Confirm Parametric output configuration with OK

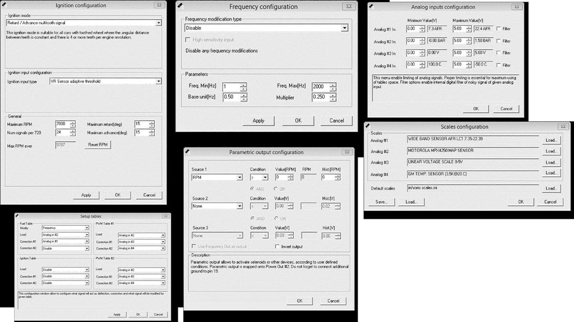(300, 301)
